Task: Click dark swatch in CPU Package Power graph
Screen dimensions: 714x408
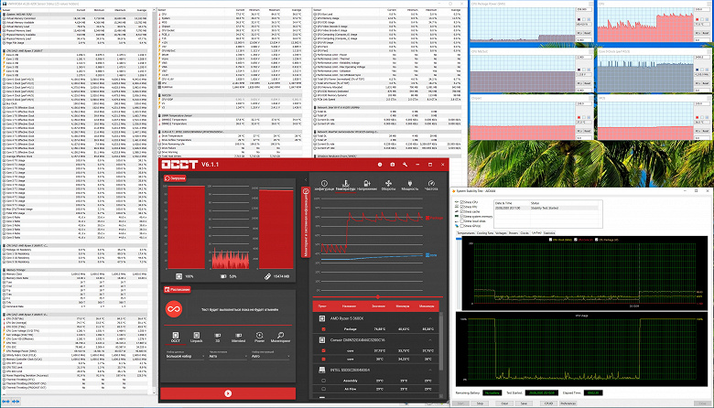Action: tap(579, 19)
